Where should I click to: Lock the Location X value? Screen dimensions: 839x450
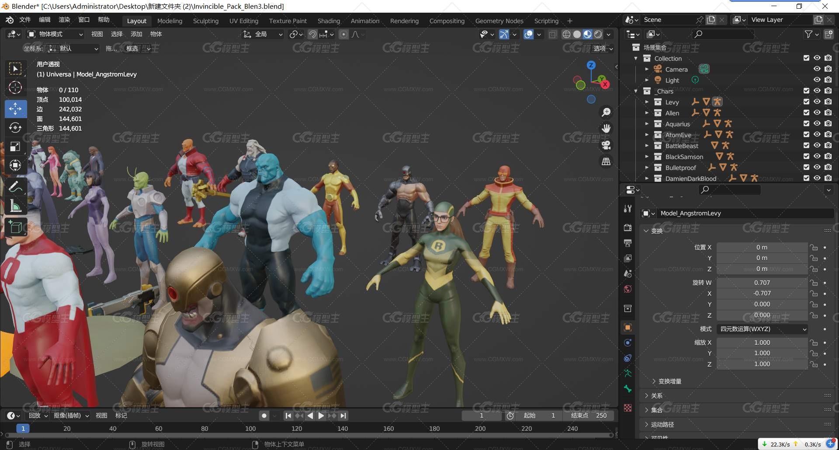(x=814, y=247)
